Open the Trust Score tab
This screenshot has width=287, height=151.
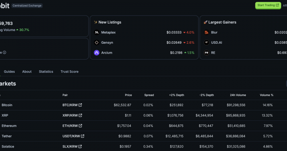coord(69,72)
